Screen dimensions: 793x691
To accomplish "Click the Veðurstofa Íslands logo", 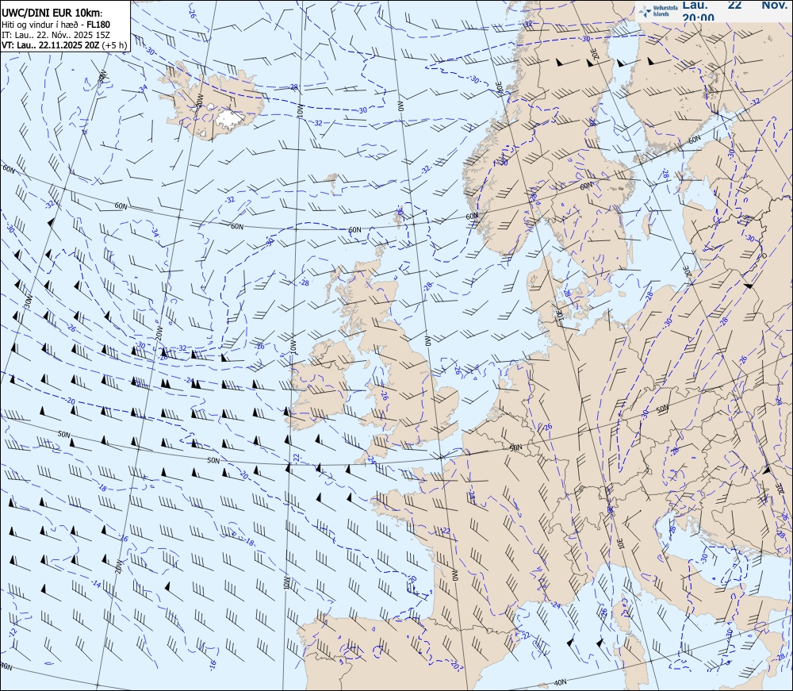I will (658, 11).
